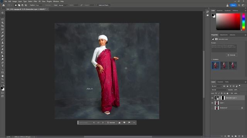Select the Brush tool
Viewport: 247px width, 138px height.
2,39
